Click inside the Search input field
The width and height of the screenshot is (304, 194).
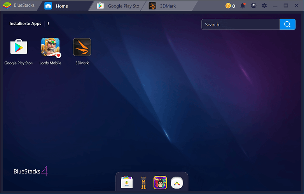point(240,24)
